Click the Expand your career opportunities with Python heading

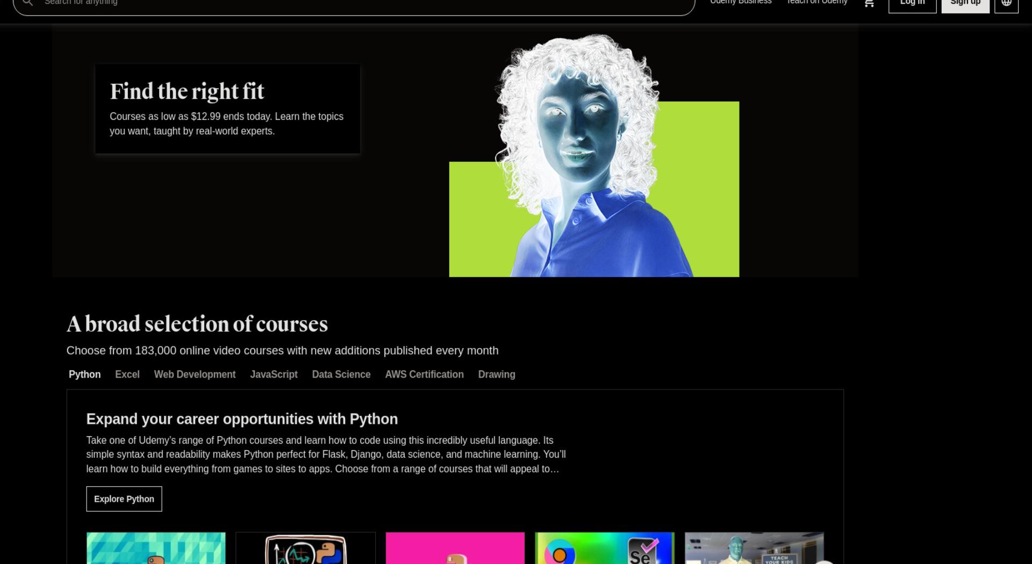242,419
